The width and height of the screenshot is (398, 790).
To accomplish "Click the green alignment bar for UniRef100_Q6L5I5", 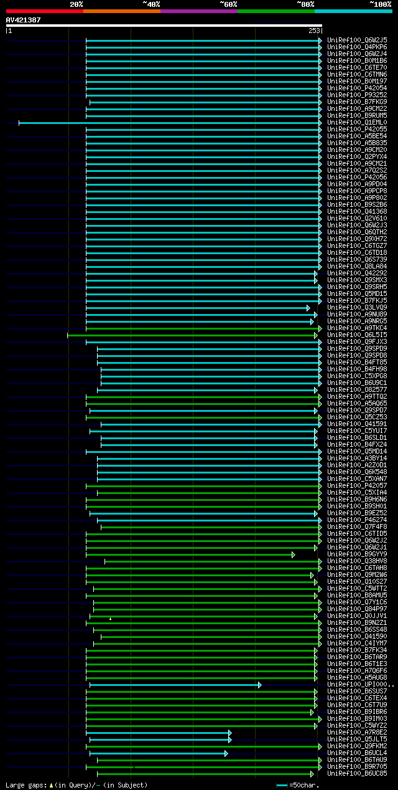I will click(x=192, y=335).
